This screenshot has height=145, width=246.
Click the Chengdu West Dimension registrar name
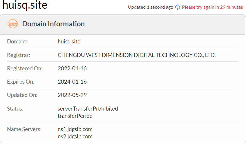pyautogui.click(x=136, y=55)
